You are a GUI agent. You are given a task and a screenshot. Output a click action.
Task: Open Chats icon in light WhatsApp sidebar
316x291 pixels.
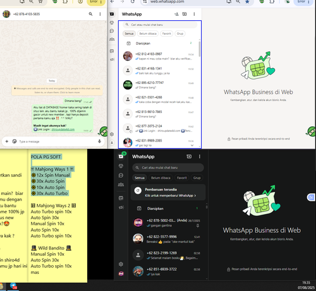[112, 14]
